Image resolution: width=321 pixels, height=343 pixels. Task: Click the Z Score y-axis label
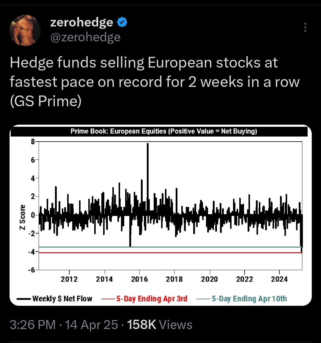tap(23, 217)
